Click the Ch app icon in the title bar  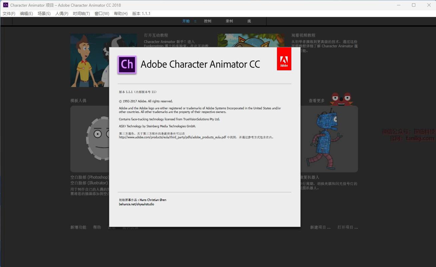coord(5,5)
